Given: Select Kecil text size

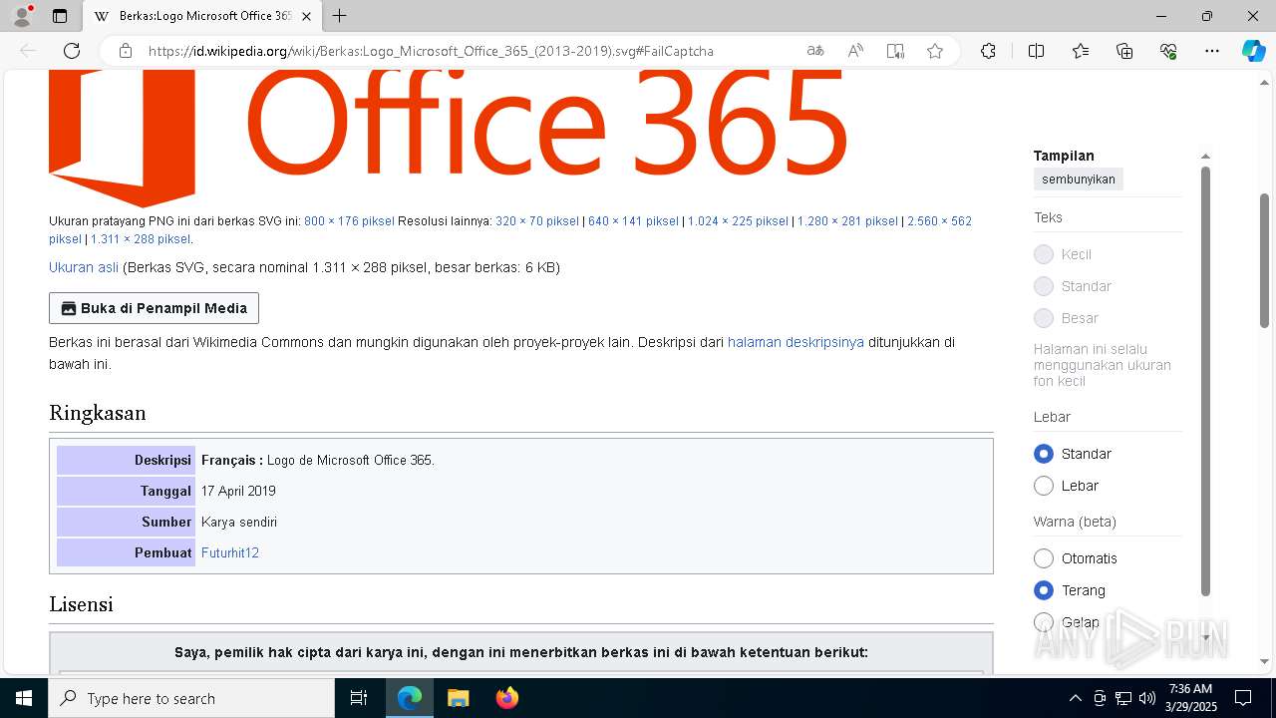Looking at the screenshot, I should pos(1044,254).
